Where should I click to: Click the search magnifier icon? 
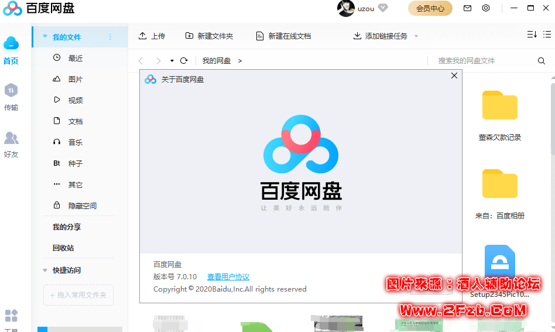coord(541,61)
